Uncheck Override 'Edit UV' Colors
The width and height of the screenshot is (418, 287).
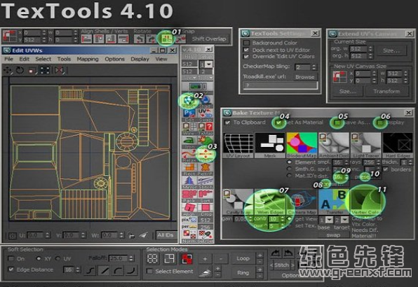coord(246,57)
